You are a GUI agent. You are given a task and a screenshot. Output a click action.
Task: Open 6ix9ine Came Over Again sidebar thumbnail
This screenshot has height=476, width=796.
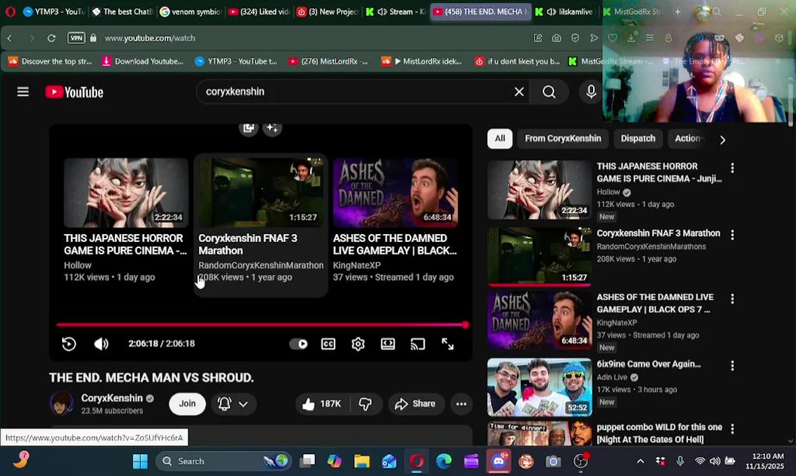(x=539, y=387)
